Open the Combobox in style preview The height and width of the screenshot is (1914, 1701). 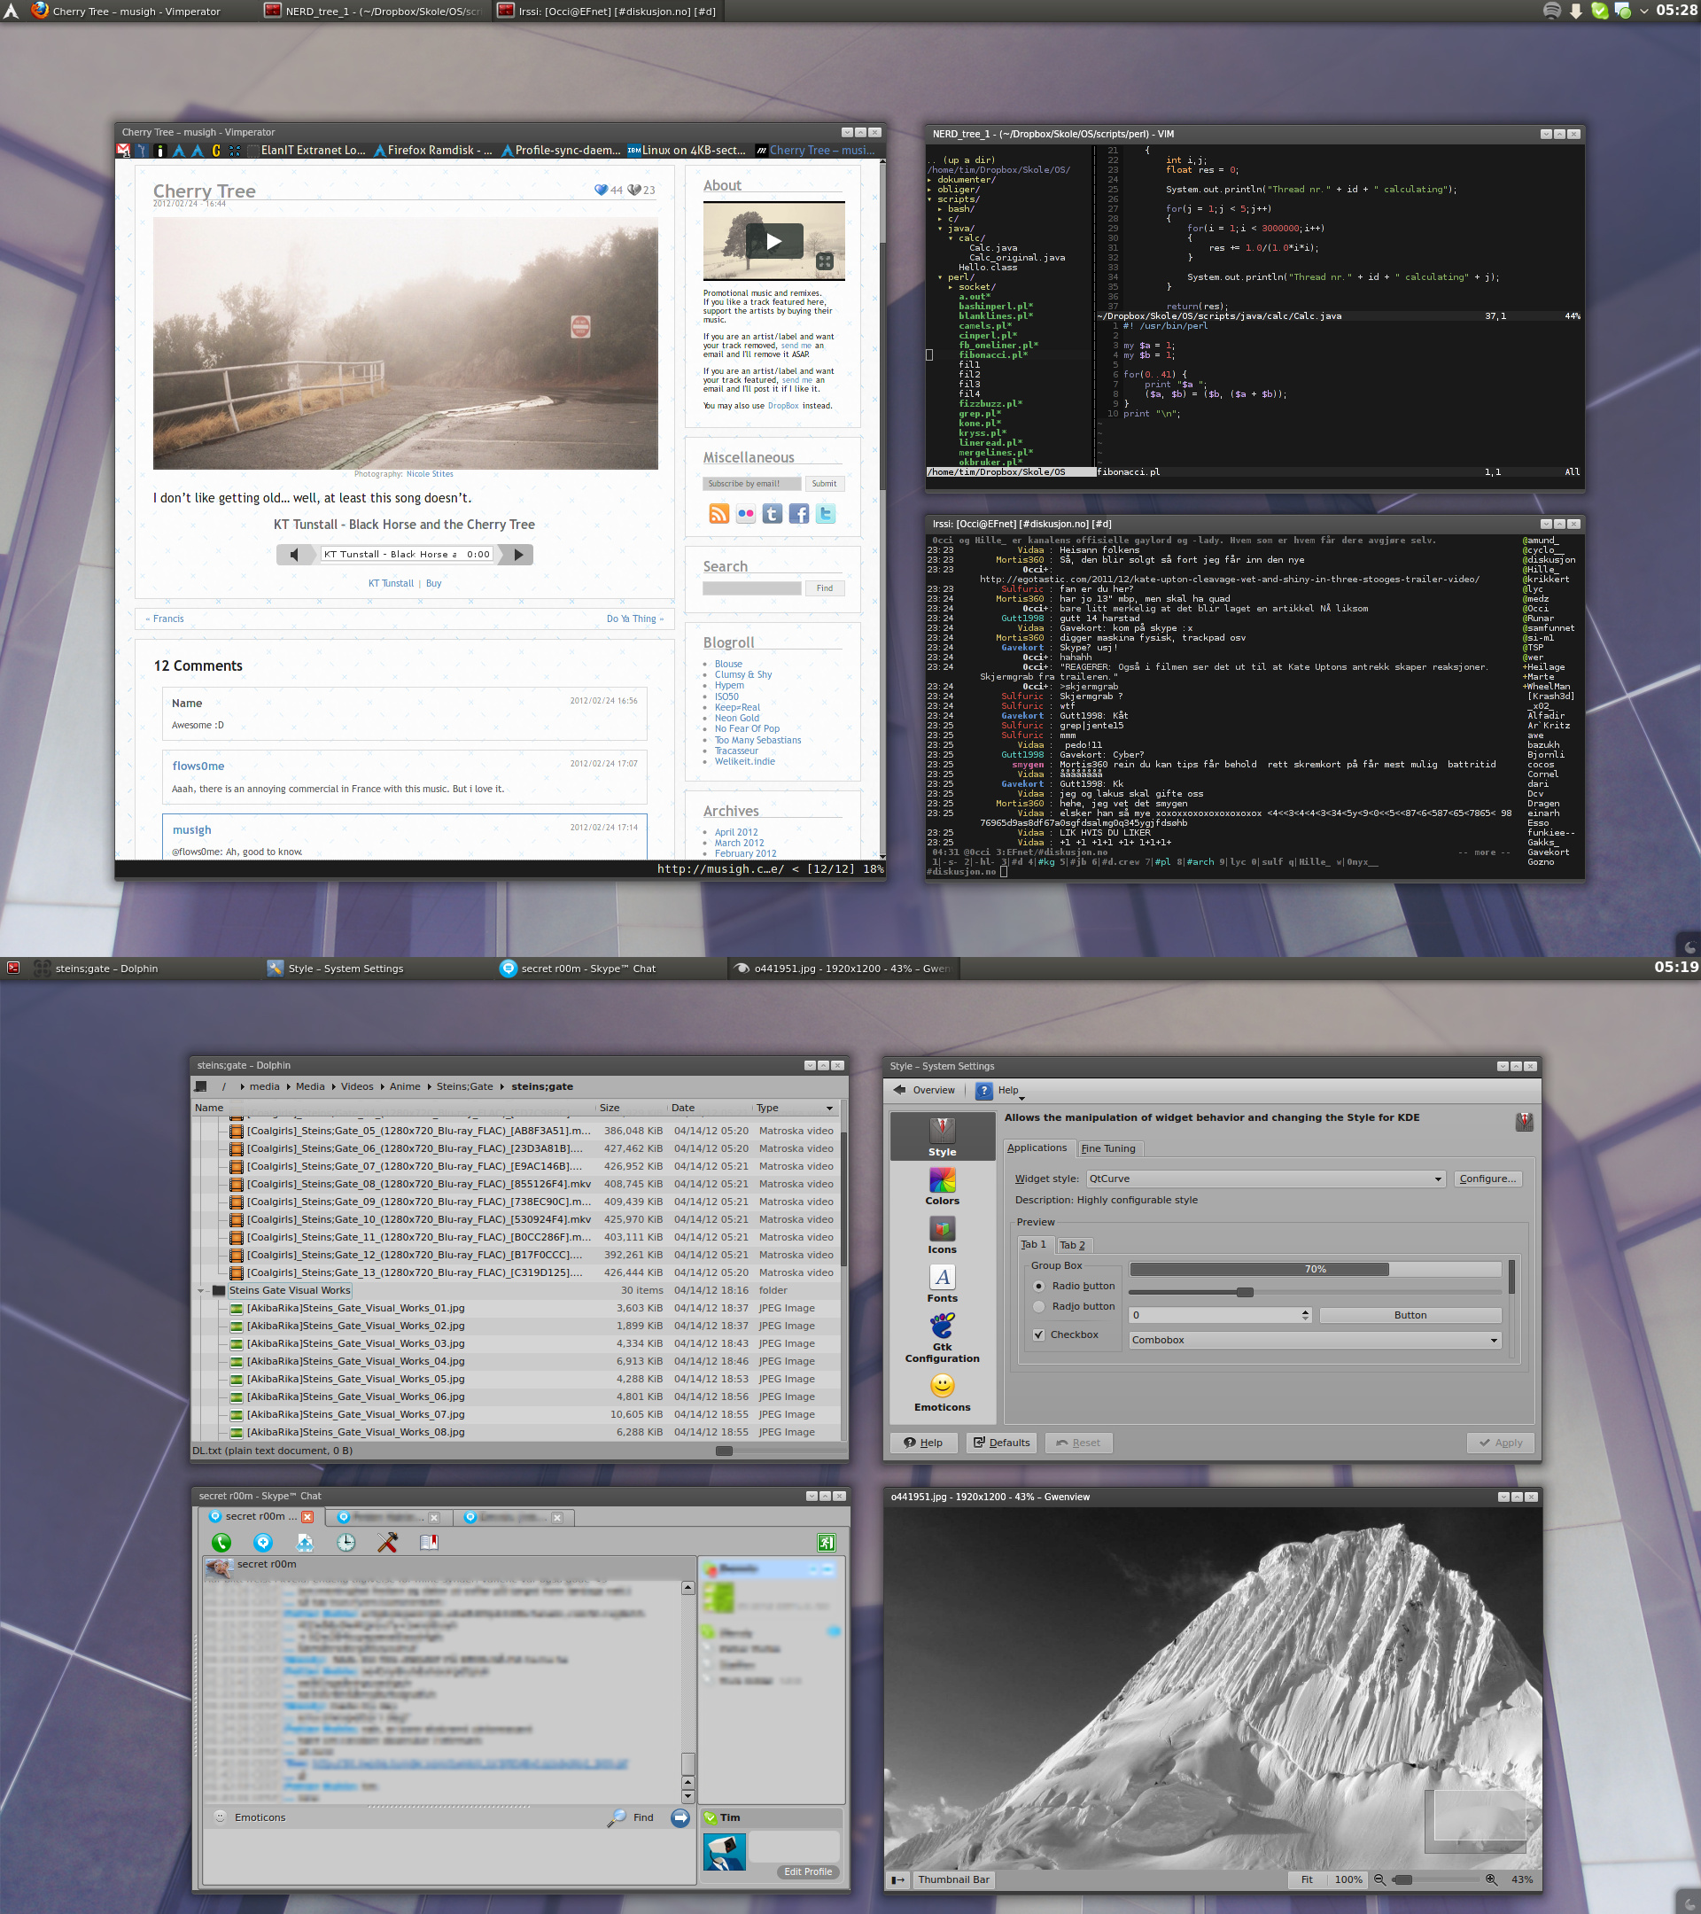(x=1315, y=1340)
